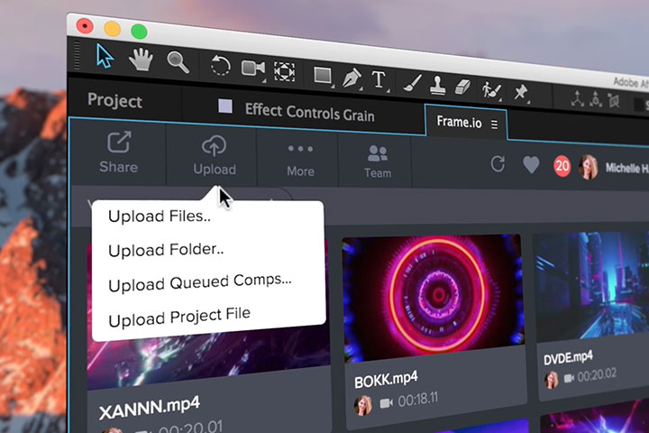Click the XANNN.mp4 file name

(150, 408)
